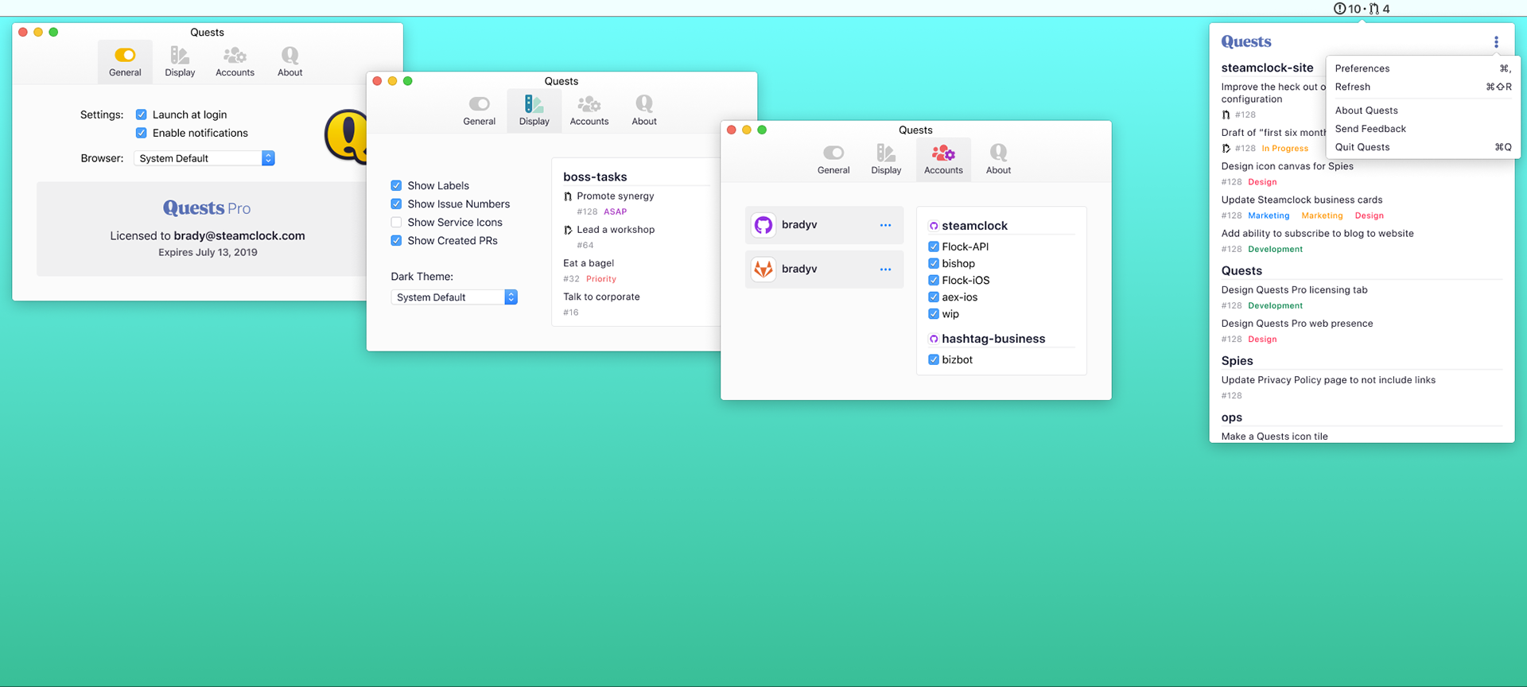Viewport: 1527px width, 687px height.
Task: Select General icon in the Accounts window
Action: pyautogui.click(x=833, y=152)
